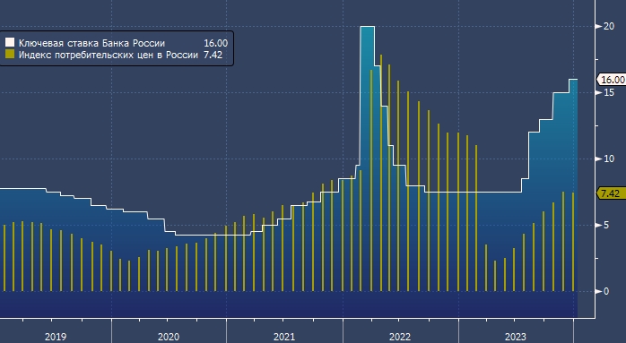Click the legend value 7.42

tap(213, 55)
